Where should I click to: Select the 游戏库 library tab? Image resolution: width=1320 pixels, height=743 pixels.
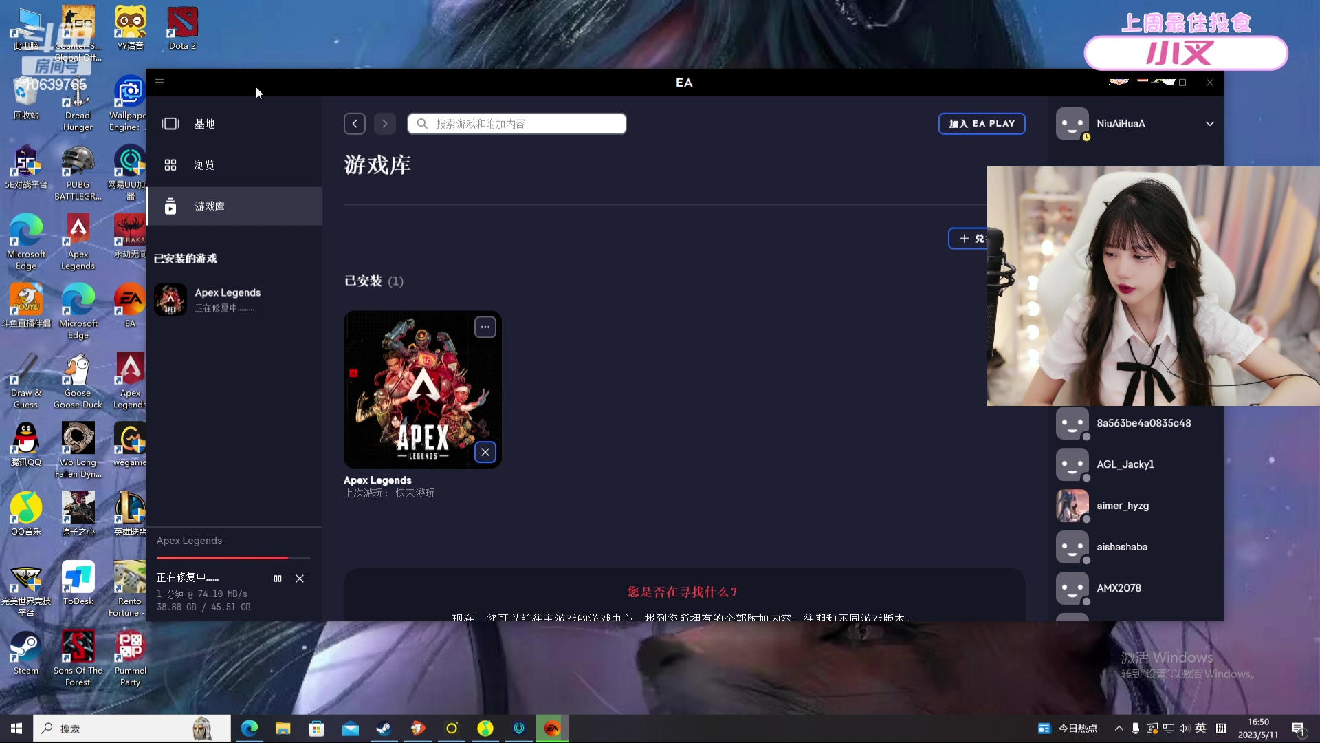[x=234, y=206]
